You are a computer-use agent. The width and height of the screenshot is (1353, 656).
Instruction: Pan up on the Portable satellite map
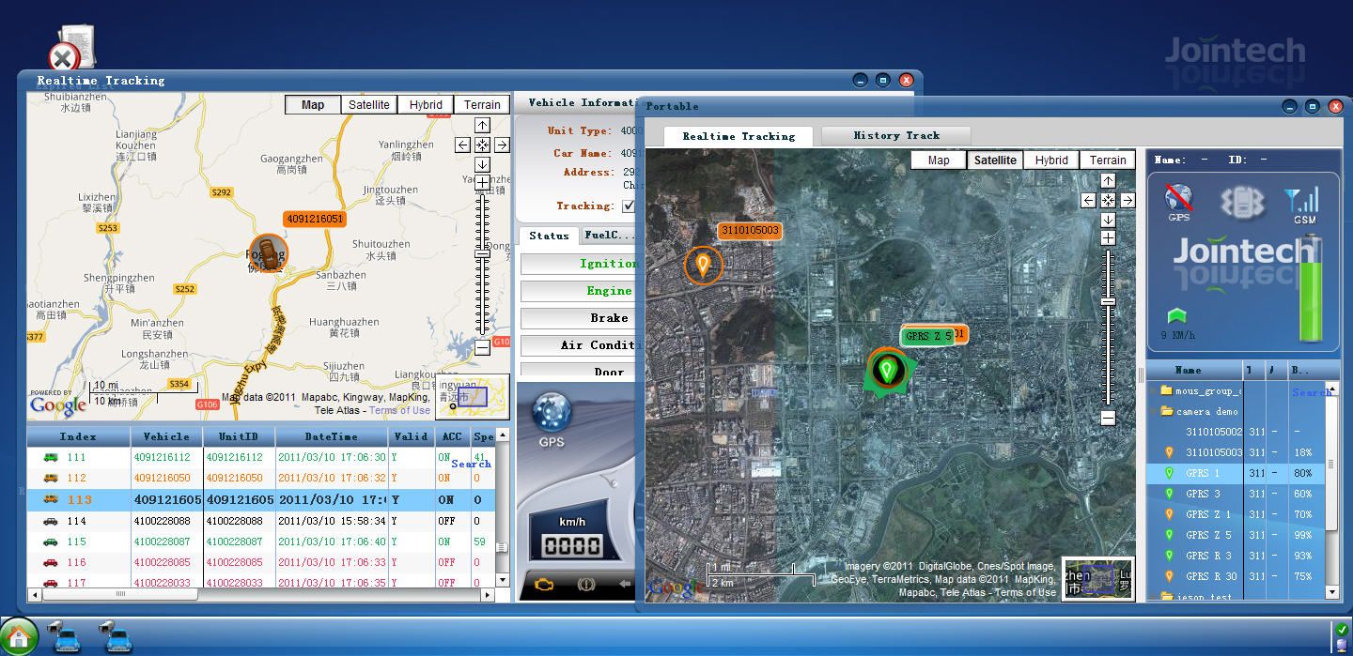1108,180
